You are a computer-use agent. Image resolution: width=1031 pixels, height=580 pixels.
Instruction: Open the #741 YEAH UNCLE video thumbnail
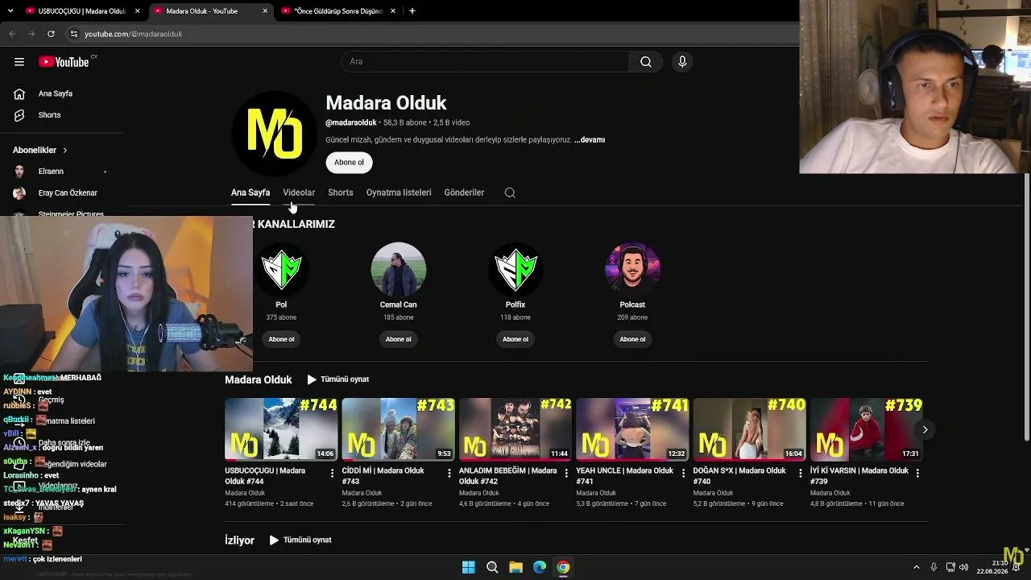click(x=632, y=429)
